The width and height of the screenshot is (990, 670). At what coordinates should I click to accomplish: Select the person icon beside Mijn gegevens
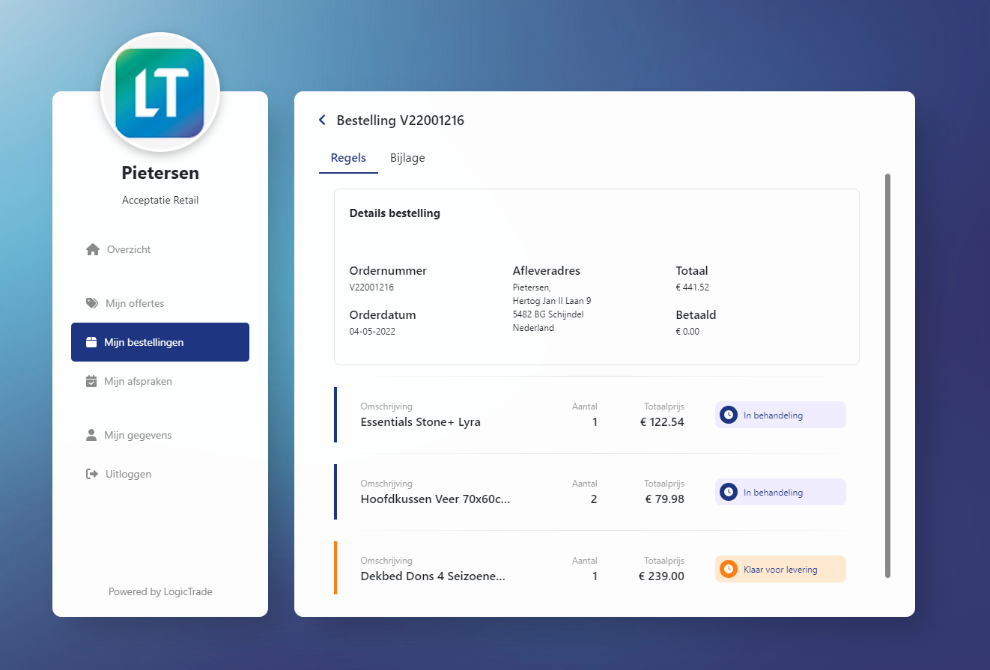pyautogui.click(x=91, y=435)
